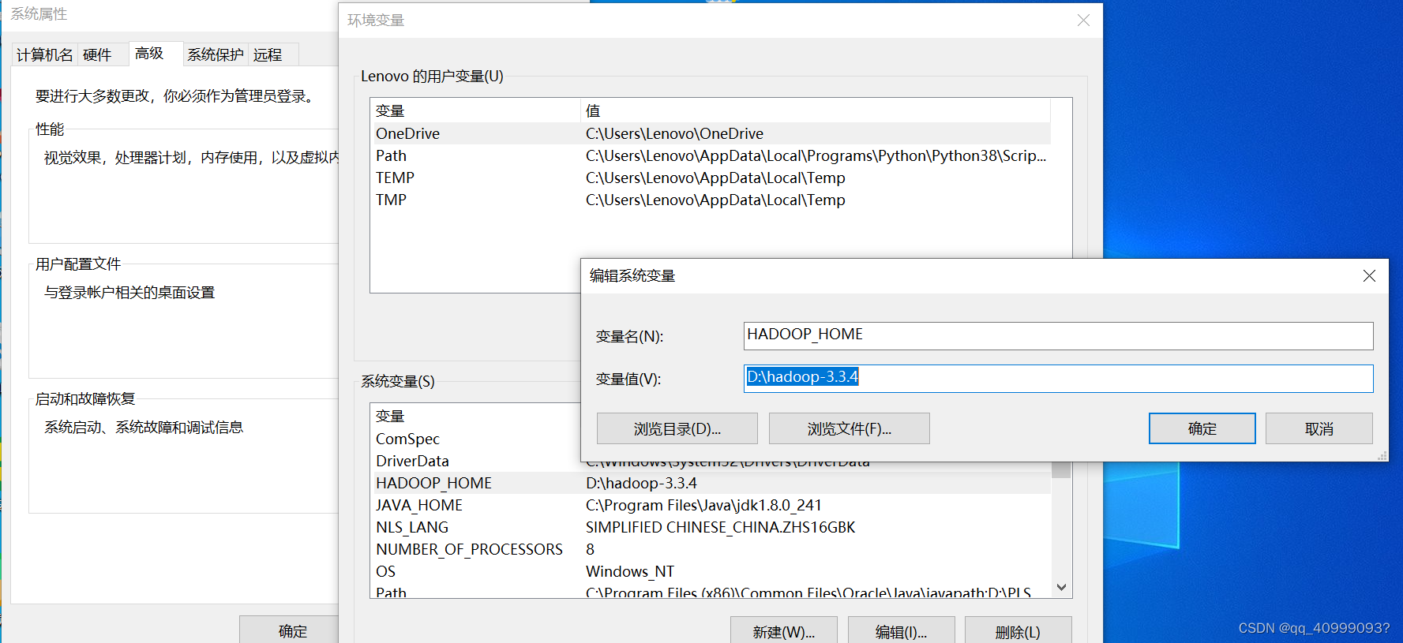Click 编辑(I)... under system variables
1403x643 pixels.
[901, 631]
